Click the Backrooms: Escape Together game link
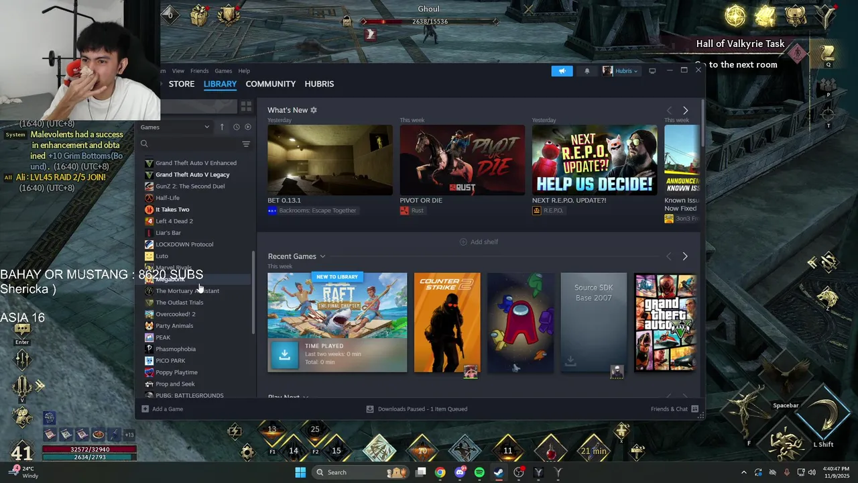Screen dimensions: 858x483 pyautogui.click(x=317, y=211)
